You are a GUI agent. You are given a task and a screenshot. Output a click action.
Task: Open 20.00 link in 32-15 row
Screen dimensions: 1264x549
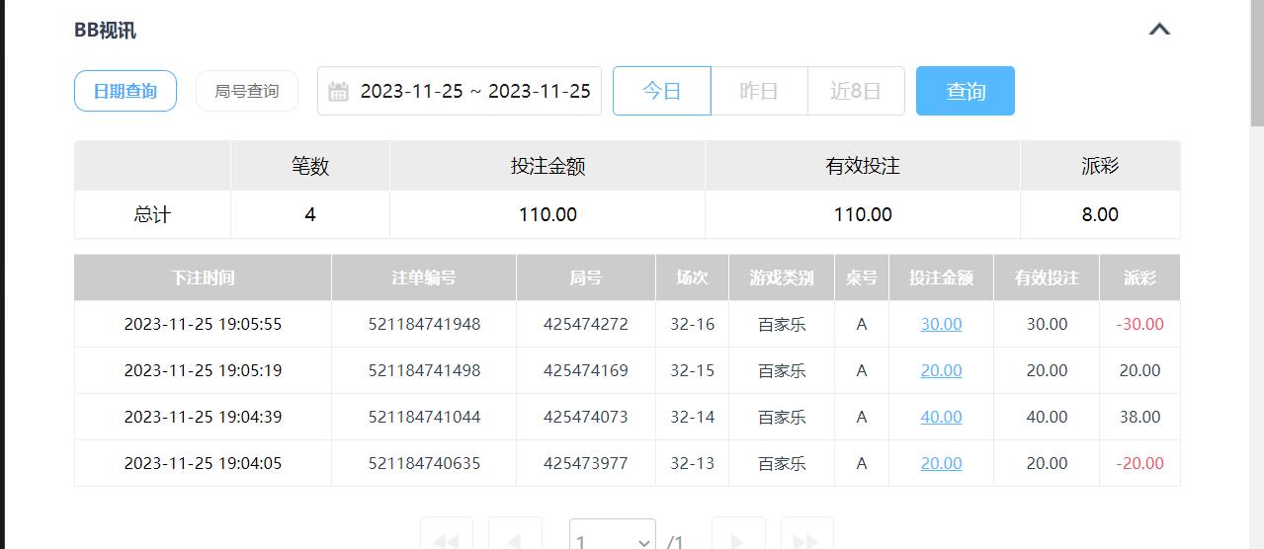point(941,370)
